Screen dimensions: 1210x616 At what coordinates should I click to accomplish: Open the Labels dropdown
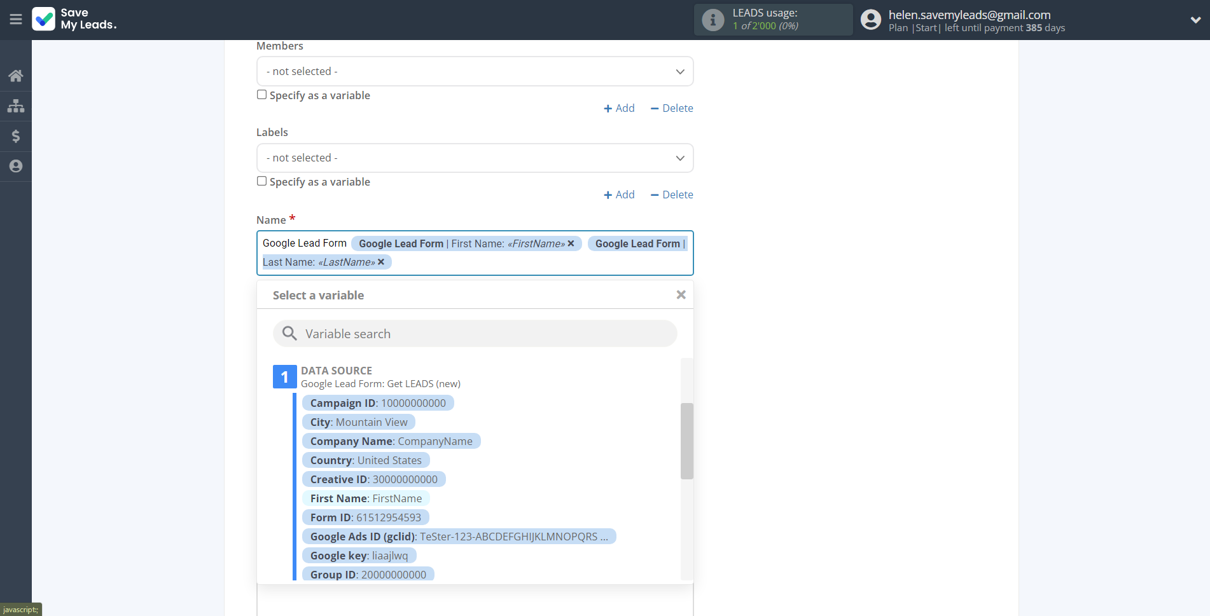pos(475,158)
